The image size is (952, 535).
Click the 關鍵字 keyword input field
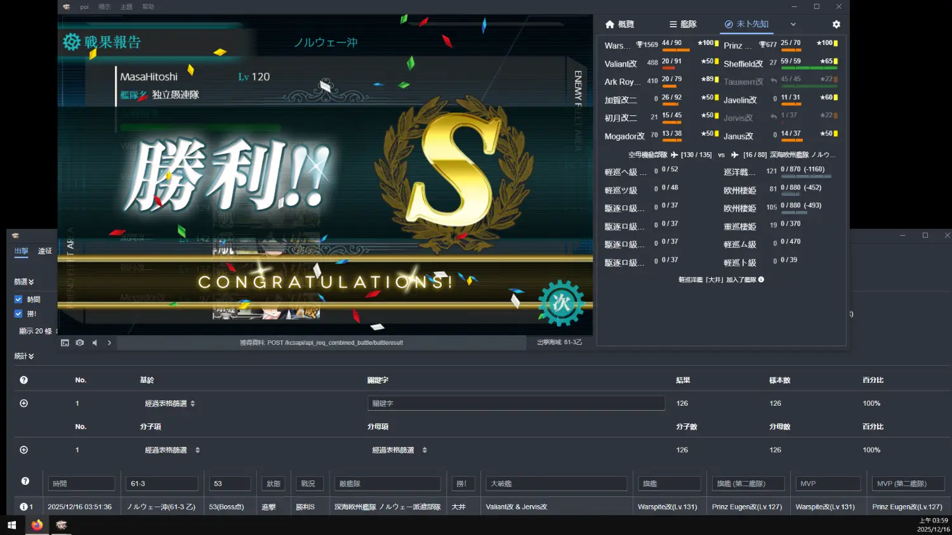[516, 403]
